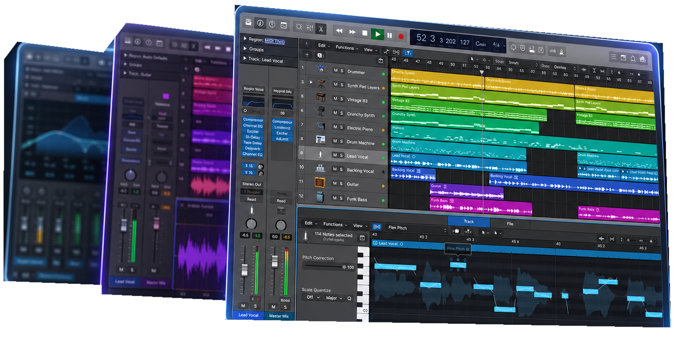Open Smart Controls in the control bar

(299, 27)
